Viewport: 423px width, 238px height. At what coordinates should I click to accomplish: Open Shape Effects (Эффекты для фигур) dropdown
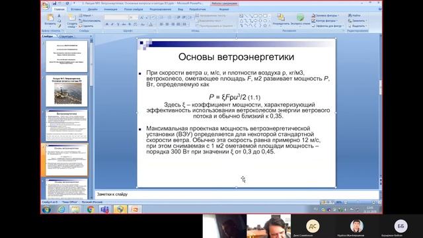pyautogui.click(x=328, y=26)
